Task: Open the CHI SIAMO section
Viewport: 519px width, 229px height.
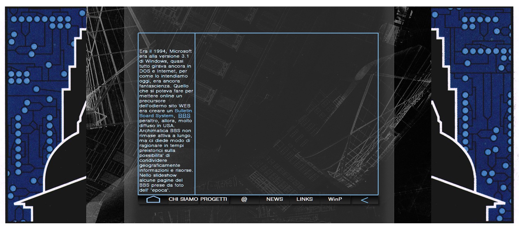Action: pos(184,199)
